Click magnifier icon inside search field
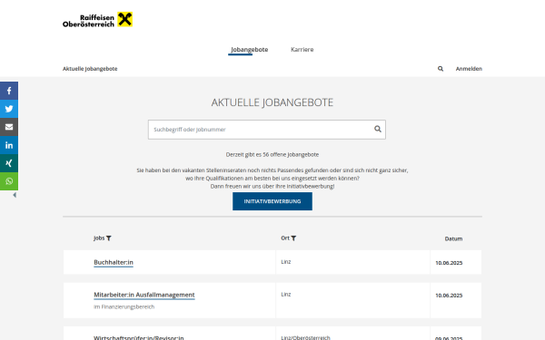The width and height of the screenshot is (545, 340). (x=378, y=129)
